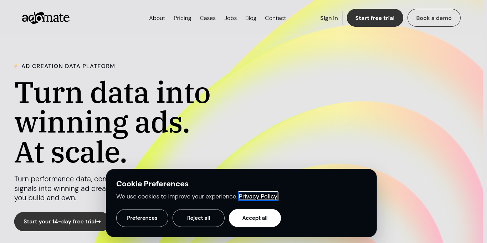Viewport: 487px width, 243px height.
Task: Start your 14-day free trial button
Action: tap(62, 222)
